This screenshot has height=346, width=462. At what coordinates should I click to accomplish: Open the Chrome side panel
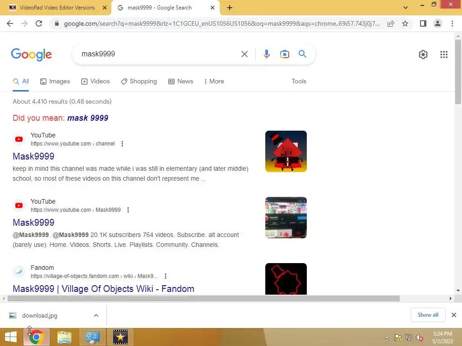point(423,23)
